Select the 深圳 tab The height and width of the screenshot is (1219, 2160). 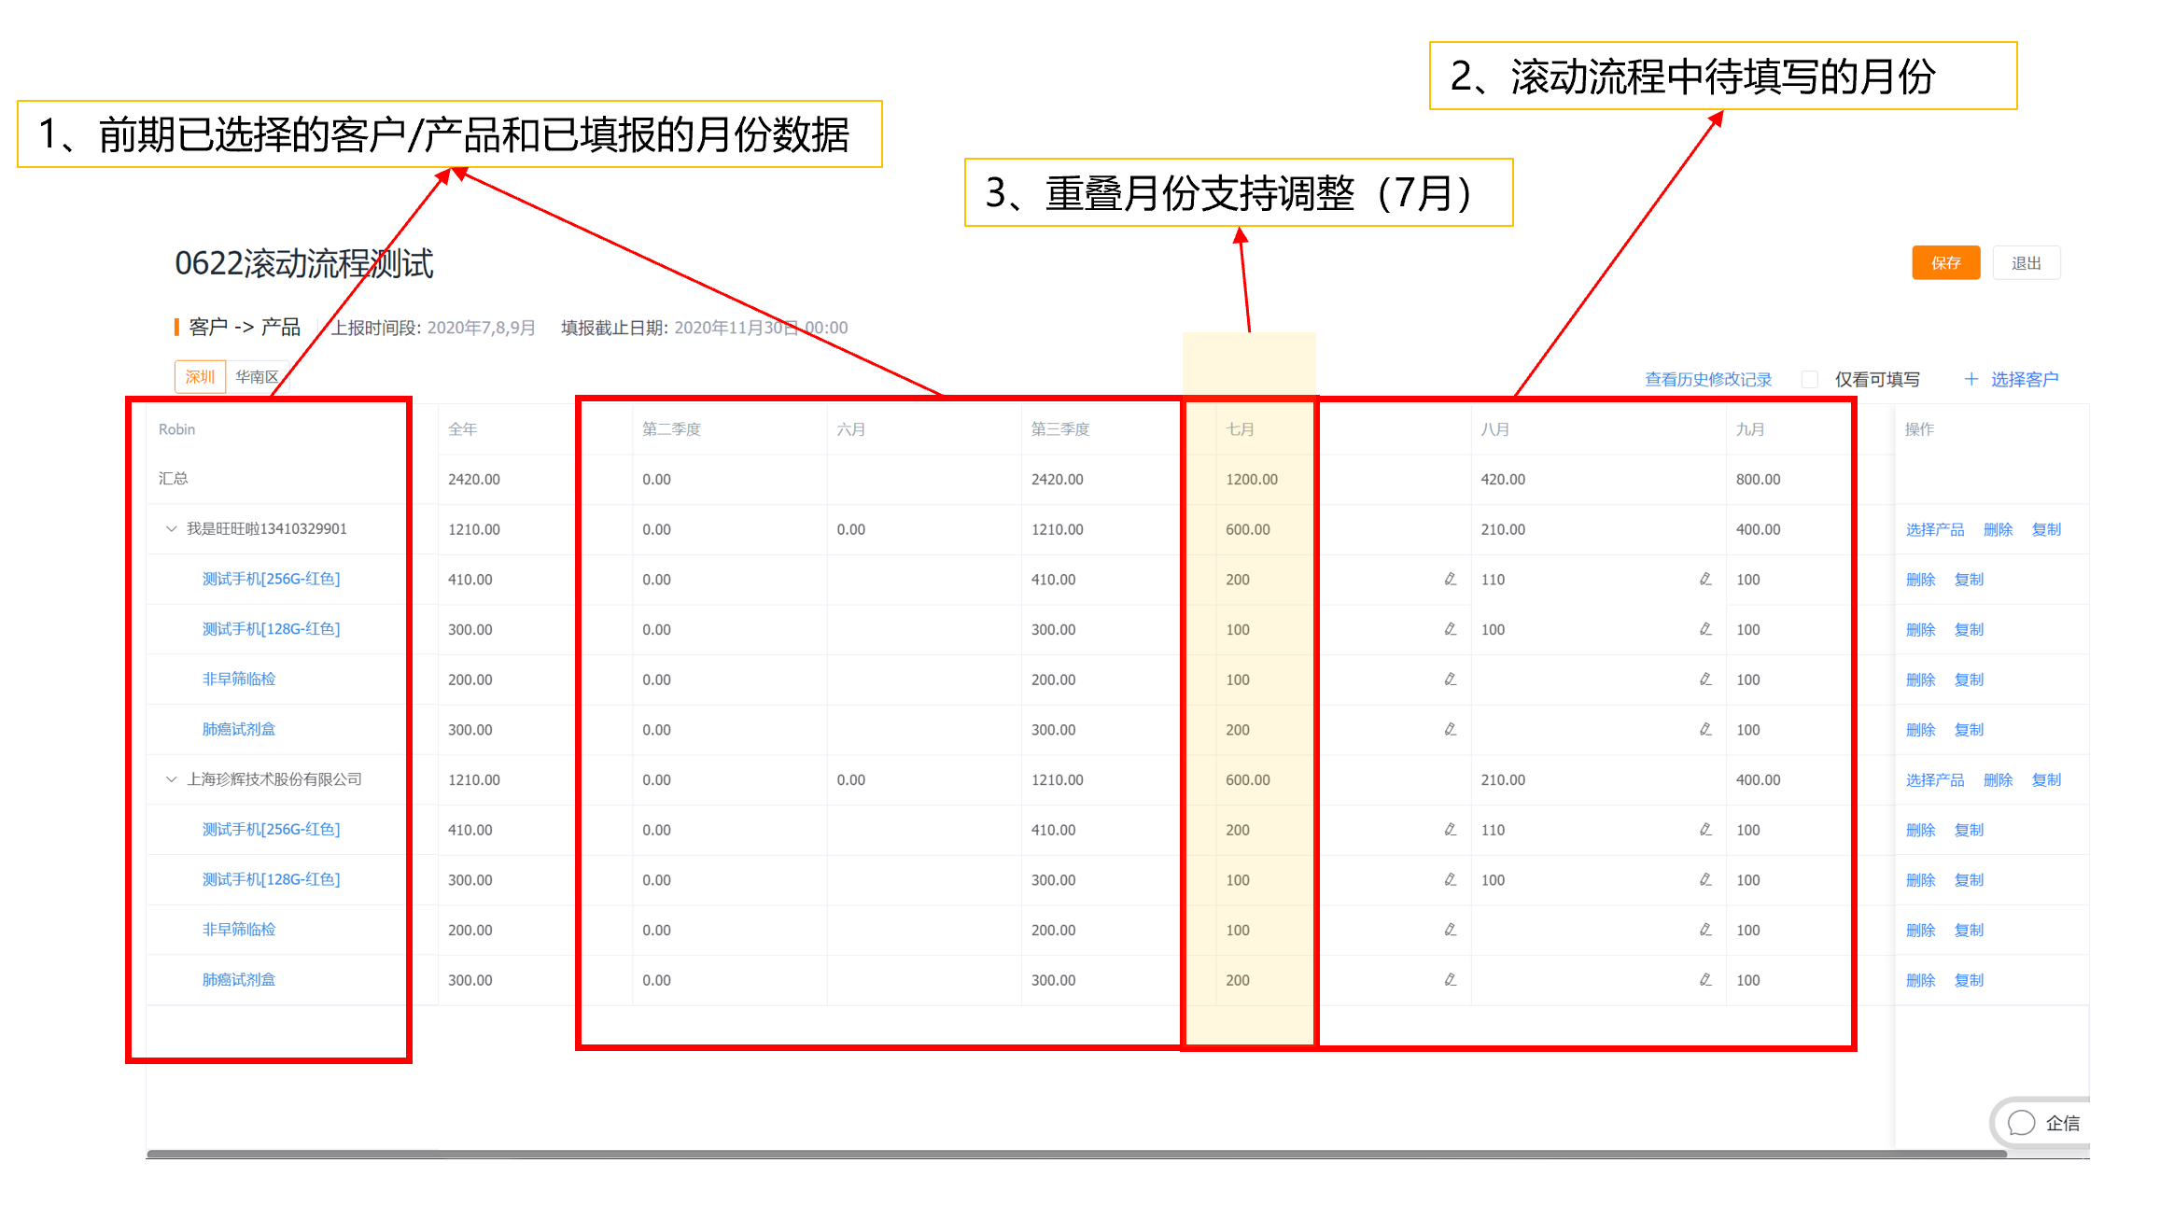click(200, 377)
